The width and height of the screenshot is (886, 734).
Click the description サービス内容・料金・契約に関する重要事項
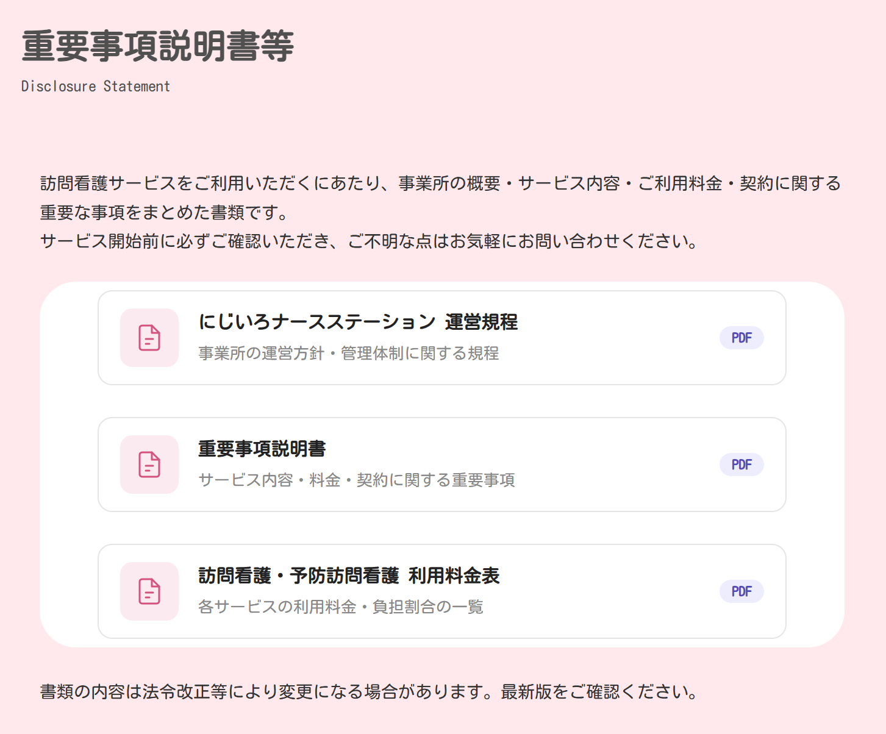[x=357, y=480]
